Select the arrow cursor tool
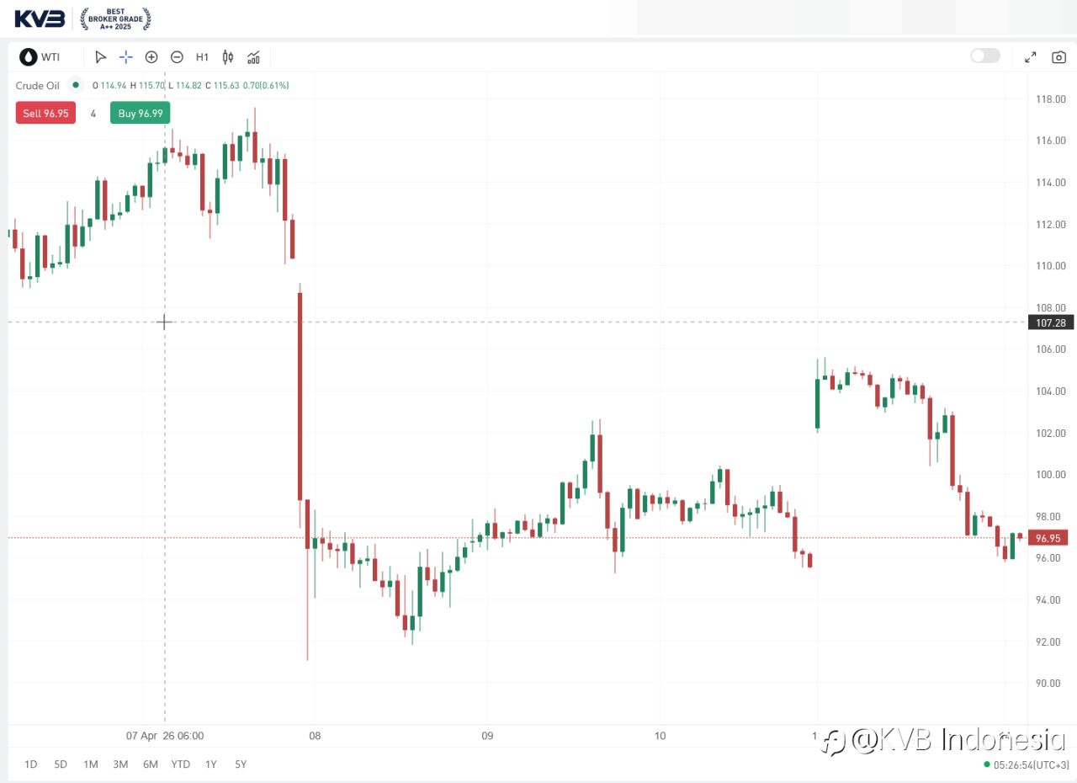Viewport: 1077px width, 783px height. tap(101, 57)
